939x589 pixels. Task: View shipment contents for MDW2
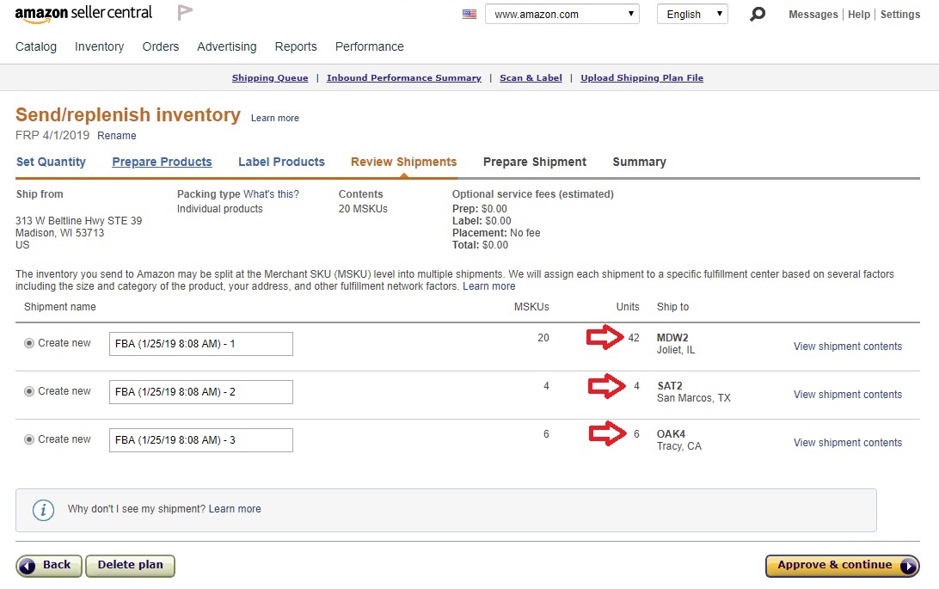(847, 346)
